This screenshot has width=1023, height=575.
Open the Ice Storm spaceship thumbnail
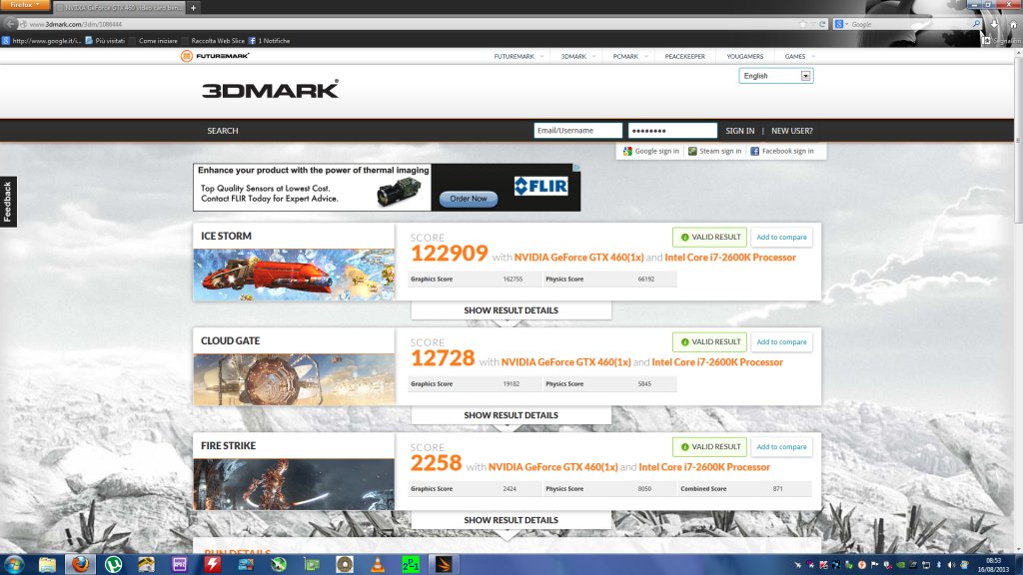(x=294, y=275)
